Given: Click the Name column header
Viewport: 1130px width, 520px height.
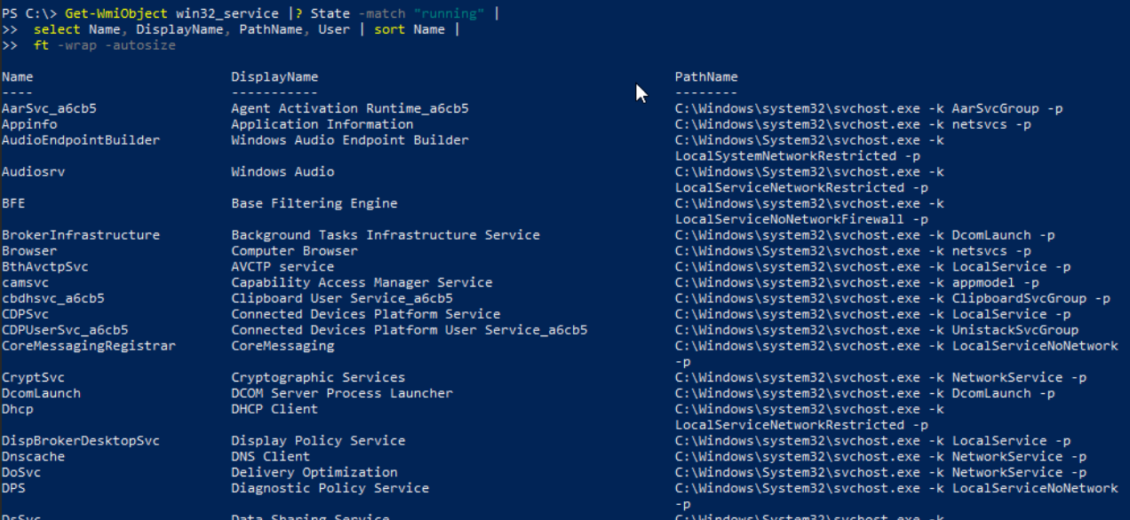Looking at the screenshot, I should pos(18,77).
